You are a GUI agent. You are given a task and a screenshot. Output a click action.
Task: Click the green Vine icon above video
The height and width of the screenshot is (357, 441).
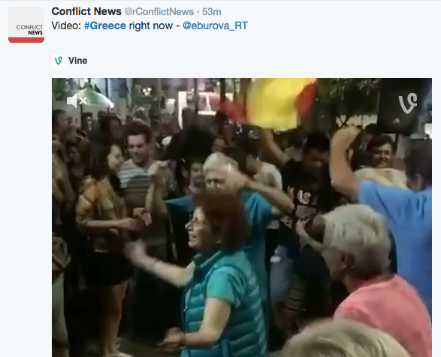pos(59,61)
